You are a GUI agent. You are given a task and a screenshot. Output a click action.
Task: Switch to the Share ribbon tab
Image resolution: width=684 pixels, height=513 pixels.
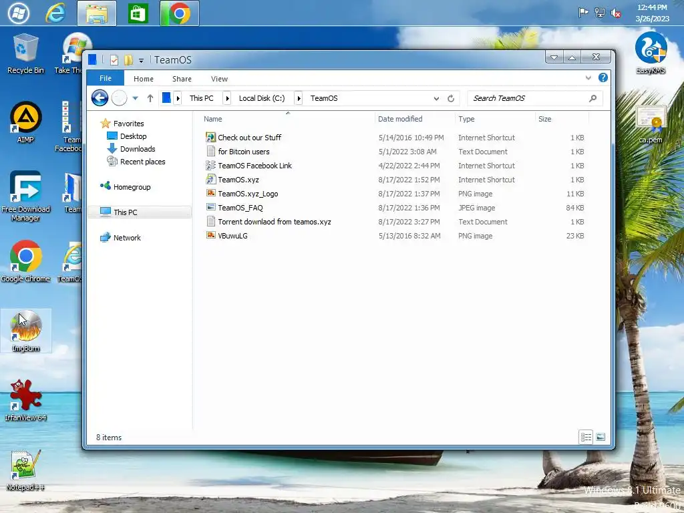point(182,79)
